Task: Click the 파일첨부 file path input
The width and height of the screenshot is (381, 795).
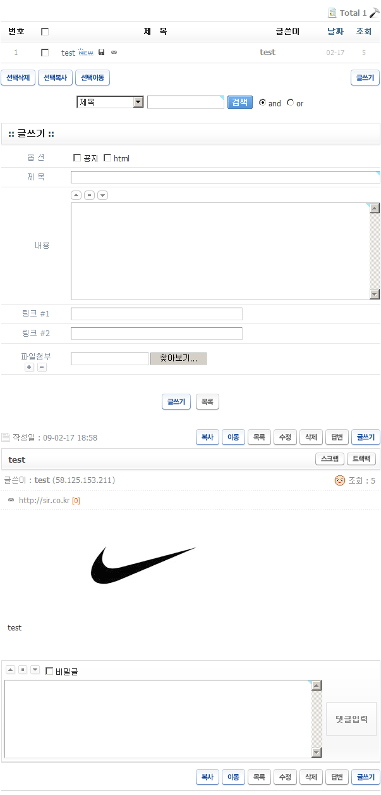Action: click(110, 359)
